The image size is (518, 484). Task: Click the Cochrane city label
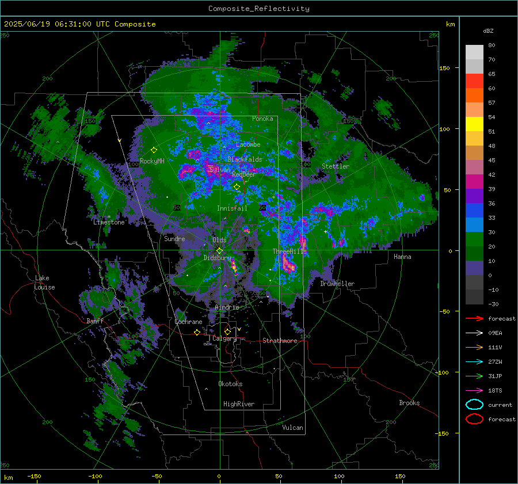coord(188,322)
